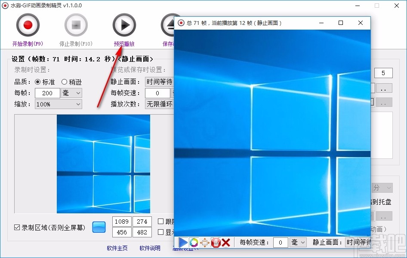Image resolution: width=407 pixels, height=258 pixels.
Task: Click the red stop-hand icon in preview
Action: pos(216,243)
